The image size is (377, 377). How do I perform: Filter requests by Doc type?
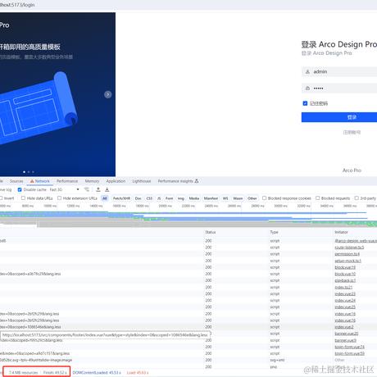(139, 198)
